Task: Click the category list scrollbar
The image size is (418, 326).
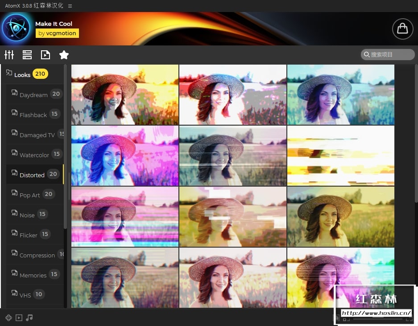Action: pos(65,147)
